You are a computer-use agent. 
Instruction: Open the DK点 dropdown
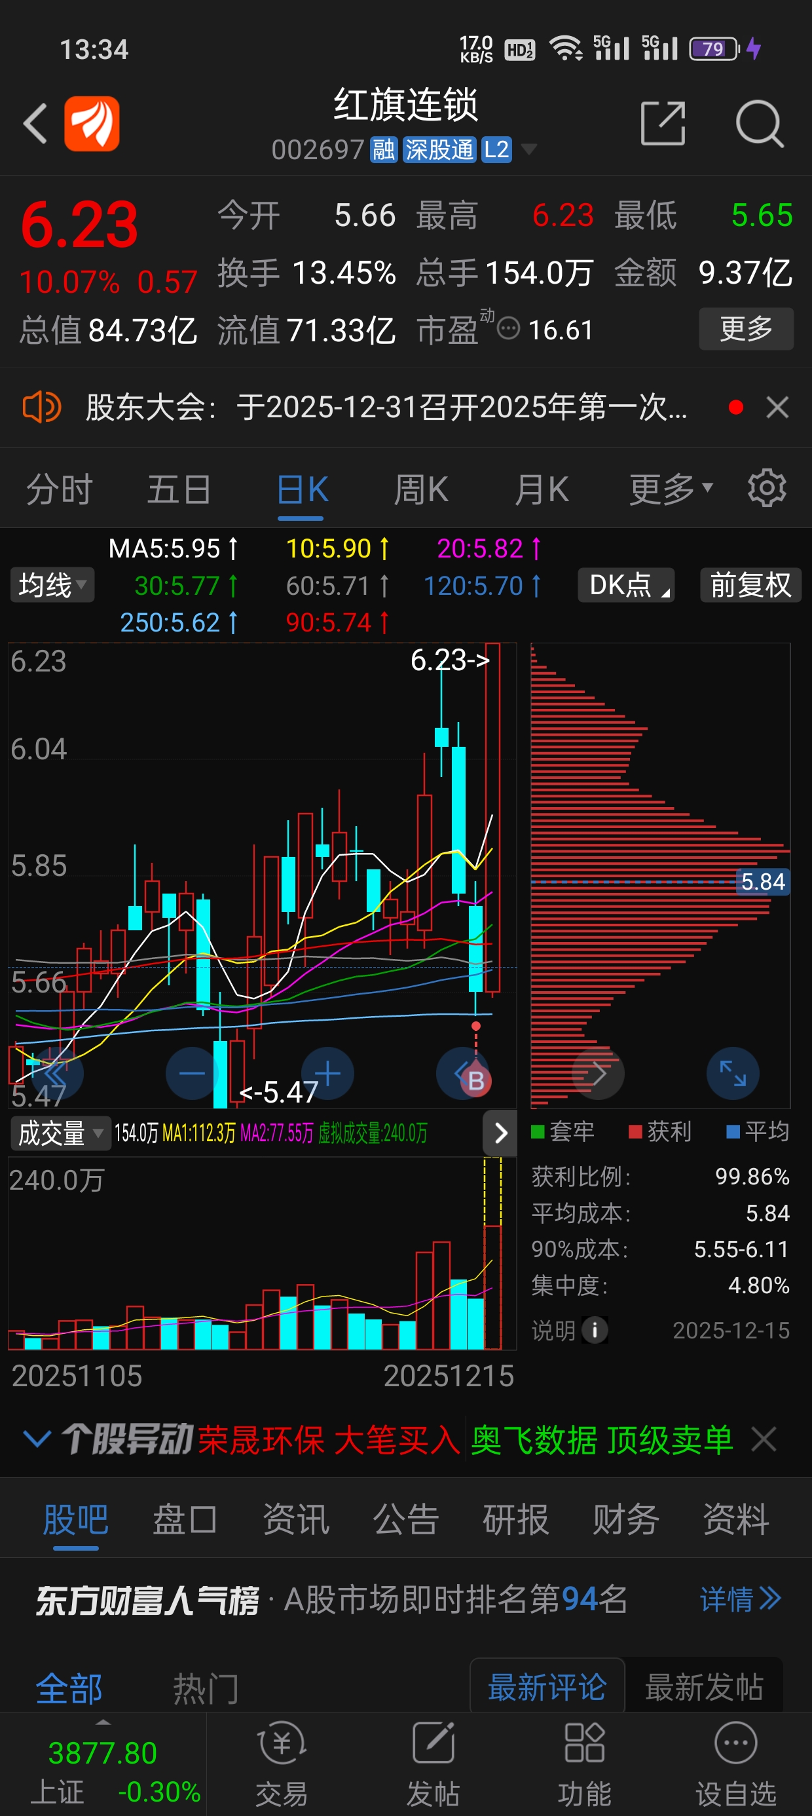click(x=626, y=585)
